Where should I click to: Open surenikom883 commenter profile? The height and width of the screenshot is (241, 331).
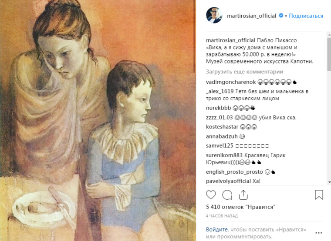point(224,155)
